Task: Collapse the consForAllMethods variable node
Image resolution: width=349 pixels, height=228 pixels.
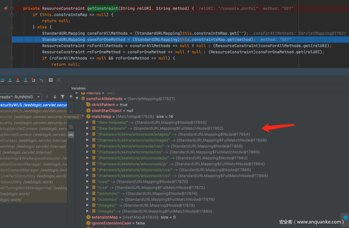Action: coord(77,99)
